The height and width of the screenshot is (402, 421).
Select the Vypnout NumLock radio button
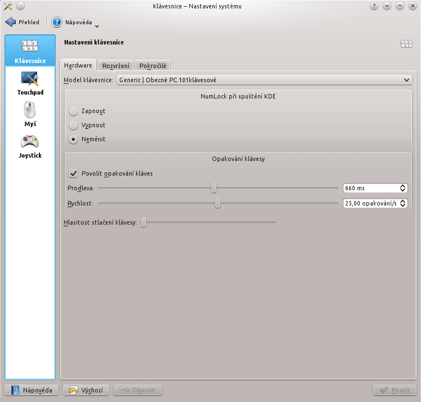[73, 126]
